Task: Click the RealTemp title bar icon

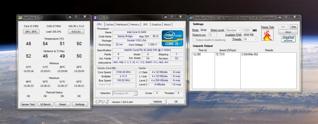Action: click(20, 18)
